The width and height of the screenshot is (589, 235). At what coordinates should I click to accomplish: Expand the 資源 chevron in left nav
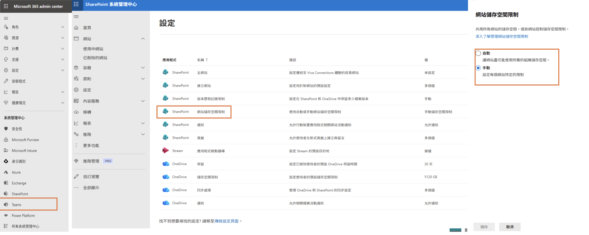pyautogui.click(x=63, y=38)
